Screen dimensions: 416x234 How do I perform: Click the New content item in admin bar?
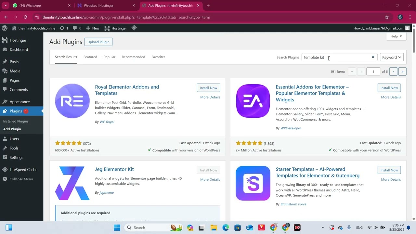[93, 28]
